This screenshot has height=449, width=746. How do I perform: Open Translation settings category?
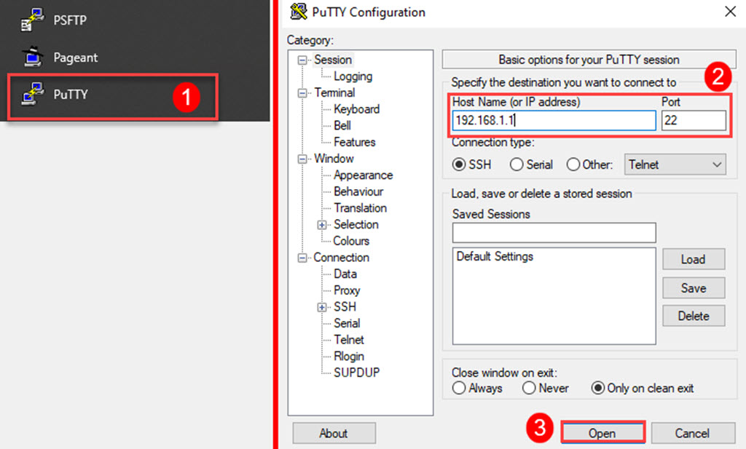tap(360, 208)
